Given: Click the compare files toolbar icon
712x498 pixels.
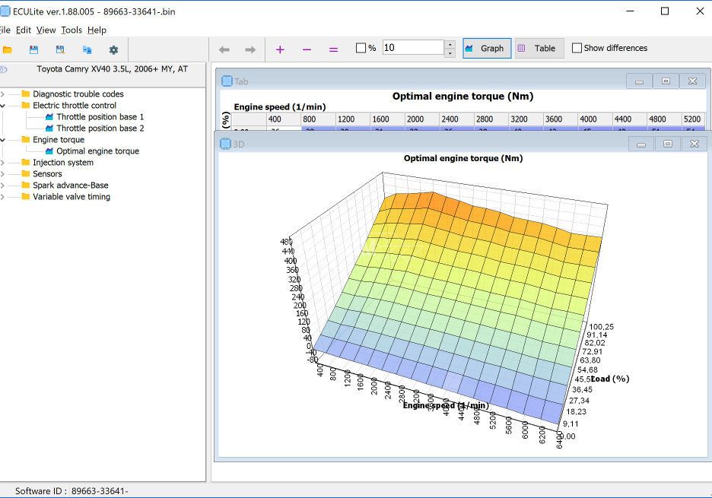Looking at the screenshot, I should coord(87,50).
